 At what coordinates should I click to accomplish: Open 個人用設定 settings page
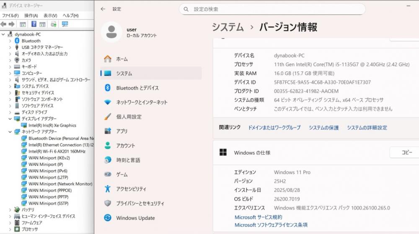pyautogui.click(x=151, y=117)
